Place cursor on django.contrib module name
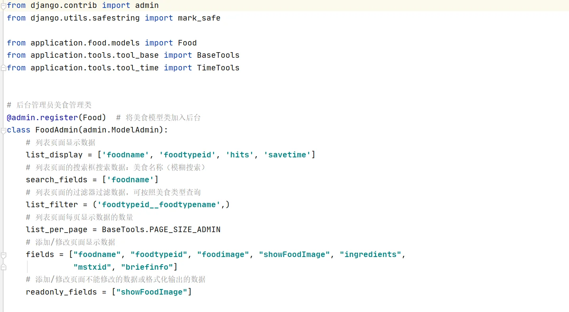The width and height of the screenshot is (569, 312). point(64,5)
